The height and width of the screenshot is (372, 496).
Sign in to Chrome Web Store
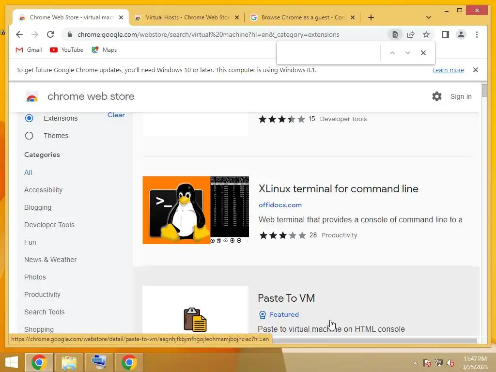pyautogui.click(x=461, y=96)
